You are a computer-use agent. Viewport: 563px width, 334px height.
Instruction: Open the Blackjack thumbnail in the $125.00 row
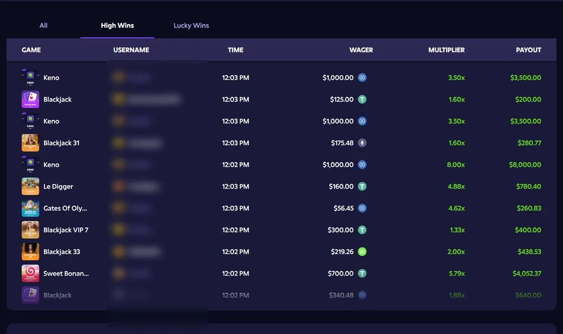pyautogui.click(x=30, y=100)
